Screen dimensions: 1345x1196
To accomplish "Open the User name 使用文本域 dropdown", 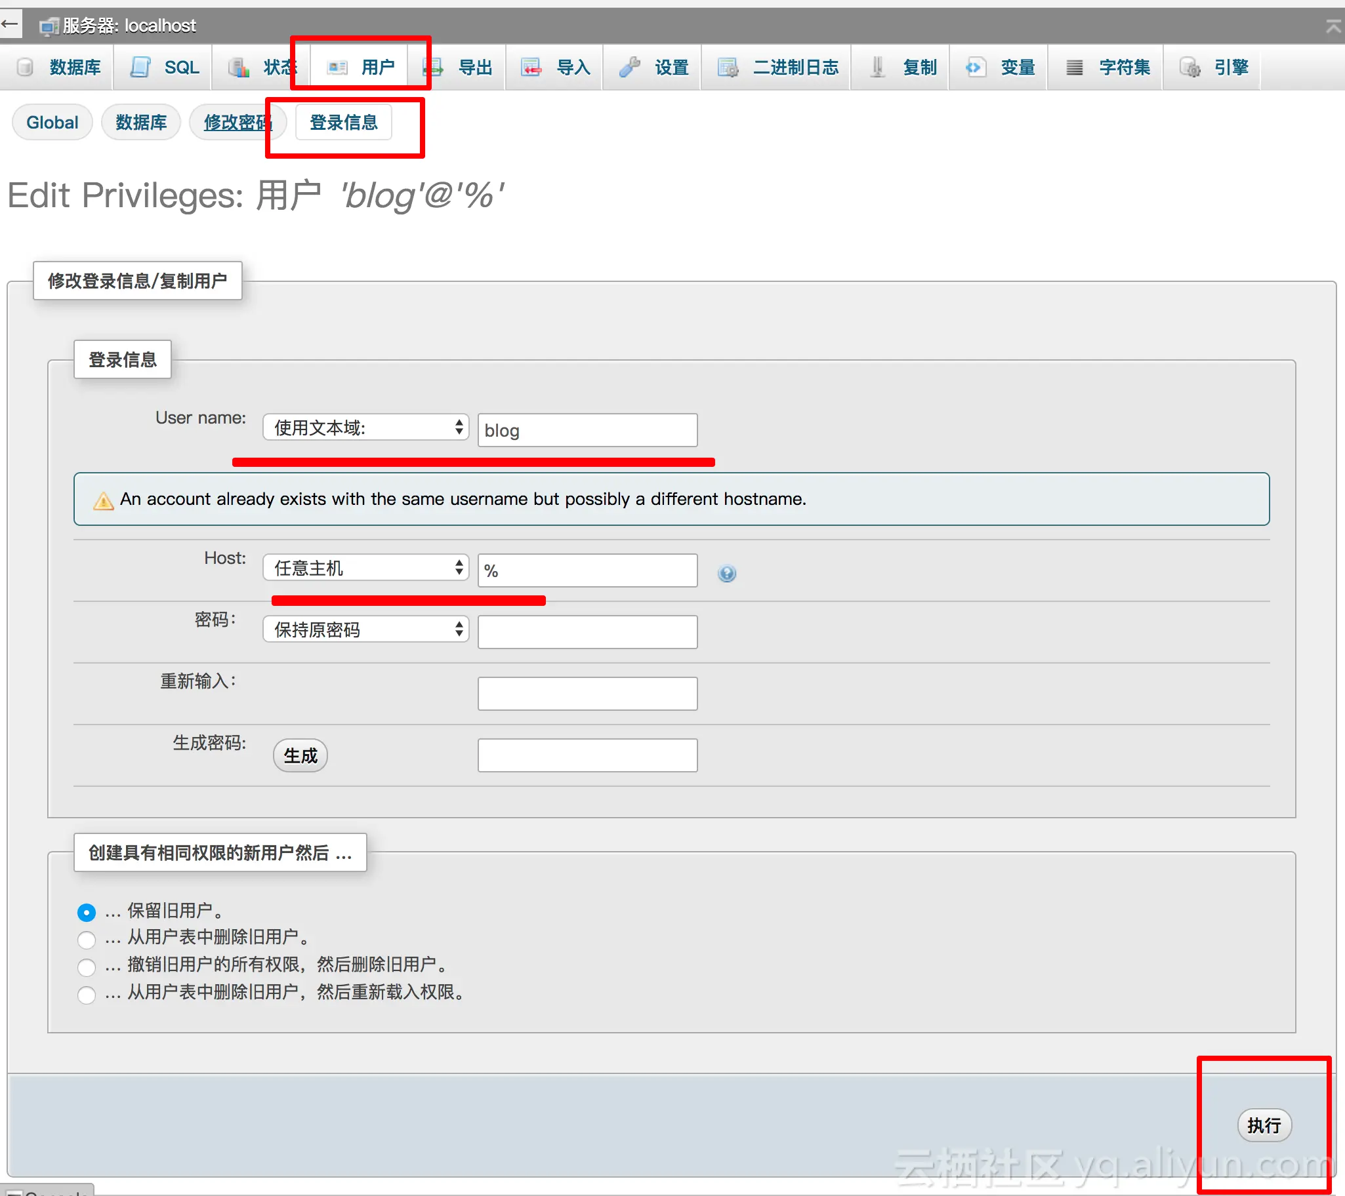I will (366, 428).
